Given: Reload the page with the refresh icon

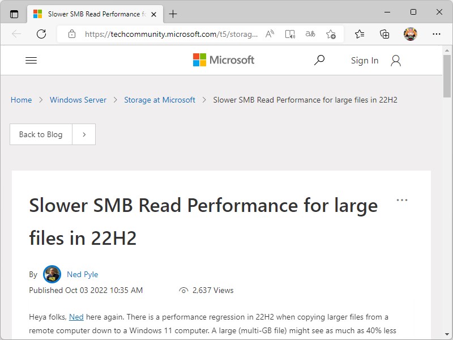Looking at the screenshot, I should (41, 34).
